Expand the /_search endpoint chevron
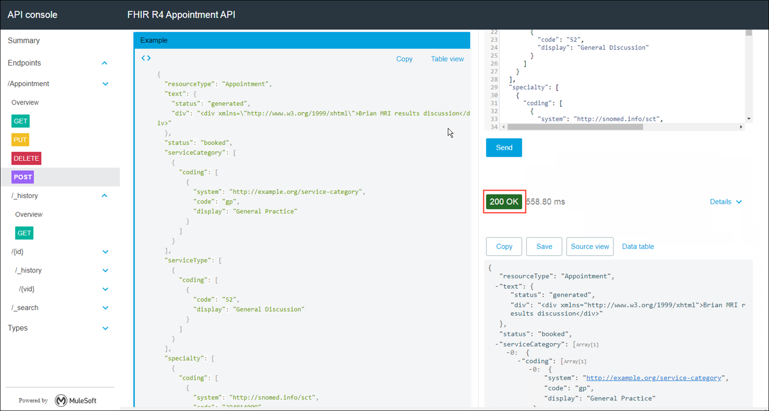 (x=105, y=308)
